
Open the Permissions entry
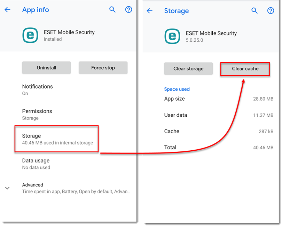click(37, 114)
